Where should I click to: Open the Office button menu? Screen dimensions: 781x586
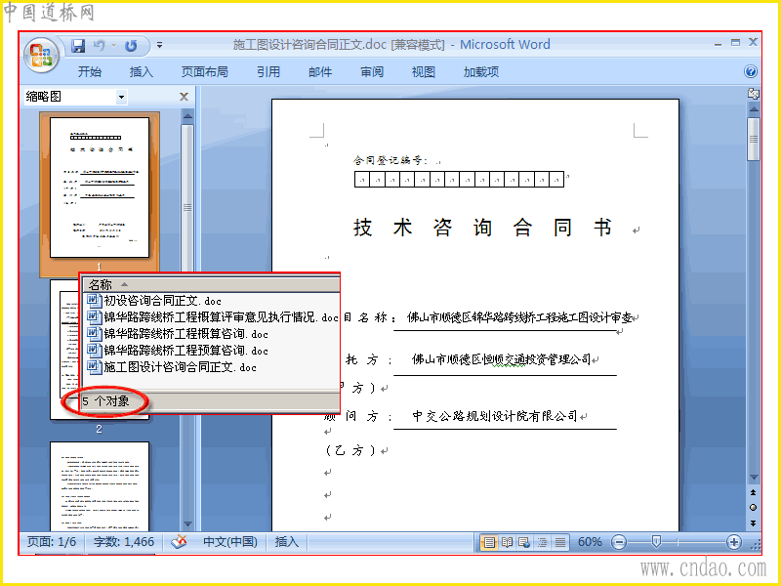[x=42, y=55]
